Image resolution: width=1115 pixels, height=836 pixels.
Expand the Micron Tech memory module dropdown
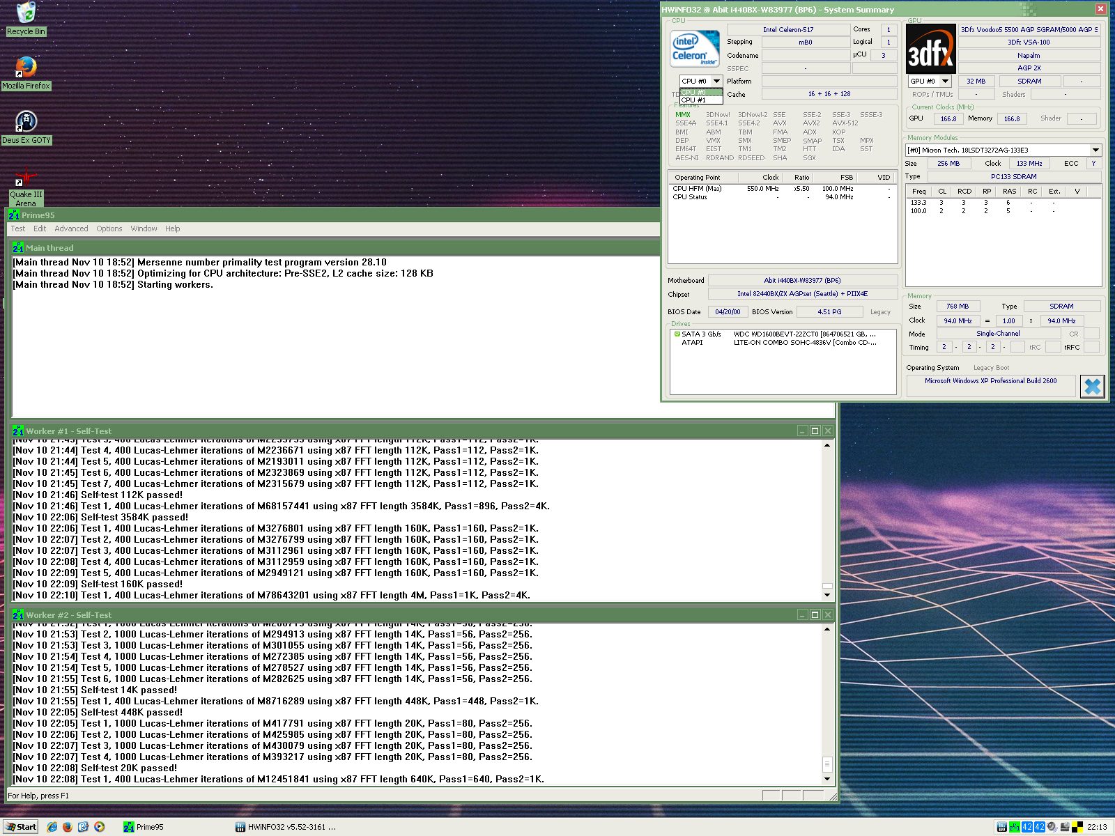tap(1095, 150)
